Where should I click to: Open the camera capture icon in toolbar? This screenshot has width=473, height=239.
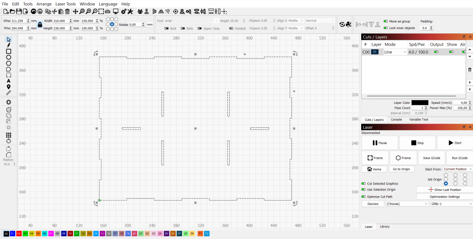coord(107,11)
